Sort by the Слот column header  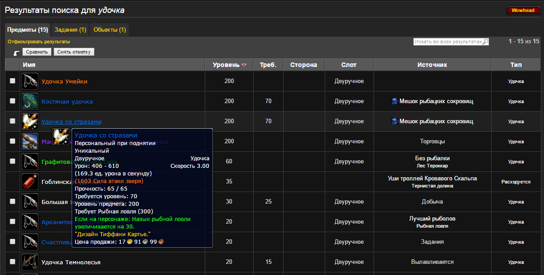[x=349, y=65]
